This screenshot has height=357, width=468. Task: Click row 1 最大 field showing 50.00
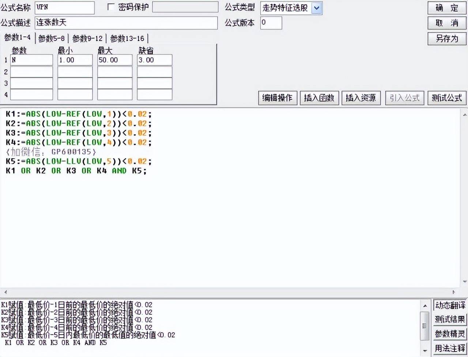click(115, 60)
